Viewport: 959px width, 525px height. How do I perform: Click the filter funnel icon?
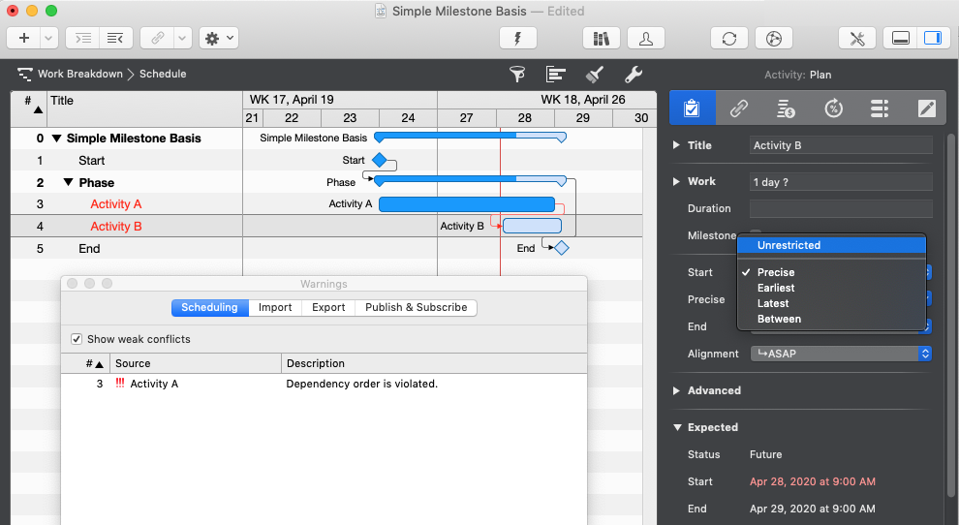517,75
